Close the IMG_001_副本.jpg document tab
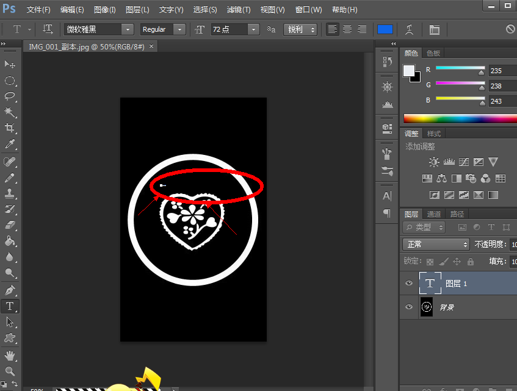This screenshot has width=517, height=391. (x=151, y=46)
